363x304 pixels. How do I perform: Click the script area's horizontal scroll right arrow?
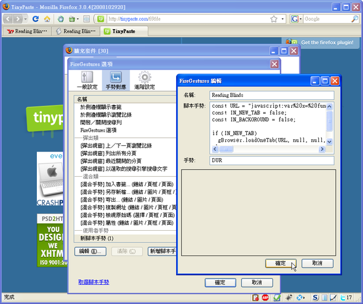pyautogui.click(x=322, y=149)
